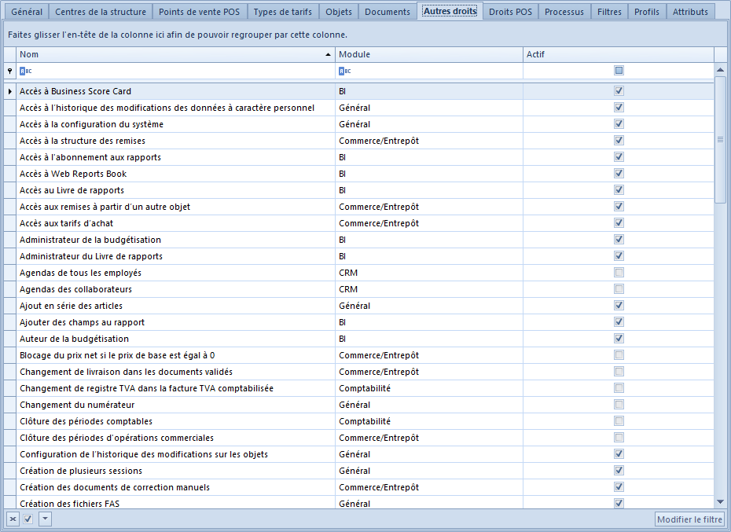Viewport: 731px width, 532px height.
Task: Select the row Changement de registre TVA
Action: click(358, 388)
